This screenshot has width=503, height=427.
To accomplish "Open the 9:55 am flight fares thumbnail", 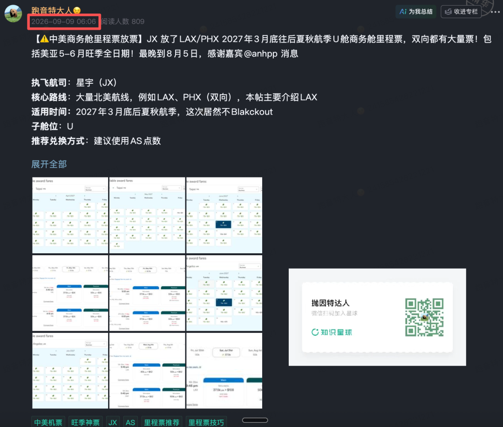I will [147, 293].
